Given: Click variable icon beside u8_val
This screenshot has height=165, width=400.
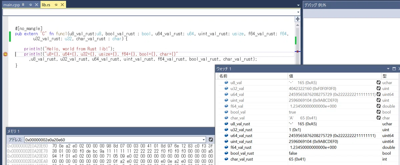Looking at the screenshot, I should [227, 82].
